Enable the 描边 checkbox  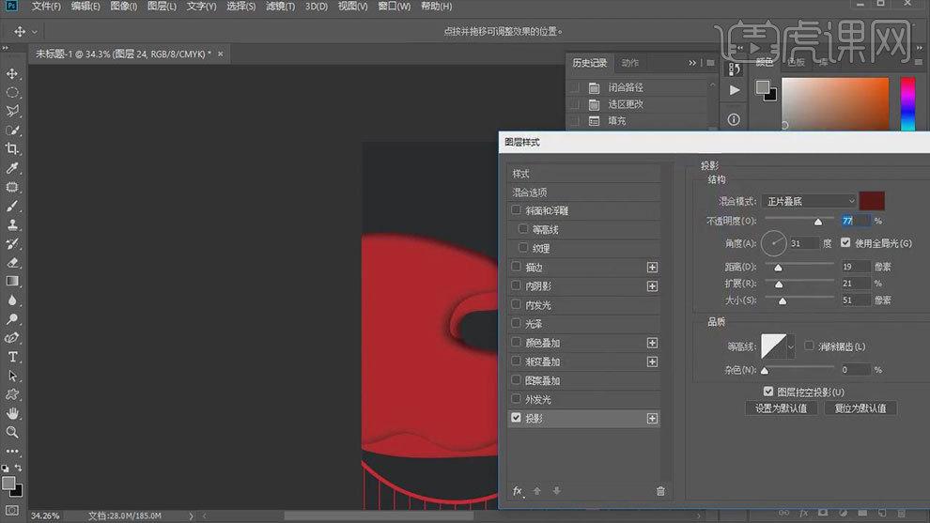pos(516,267)
